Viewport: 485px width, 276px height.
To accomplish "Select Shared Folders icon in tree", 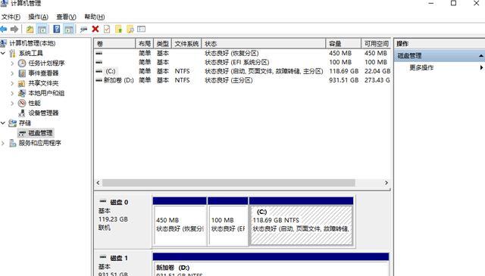I will coord(22,83).
